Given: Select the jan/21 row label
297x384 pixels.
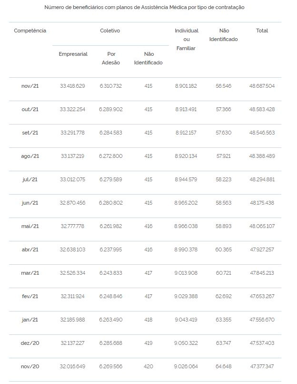Looking at the screenshot, I should [x=30, y=320].
